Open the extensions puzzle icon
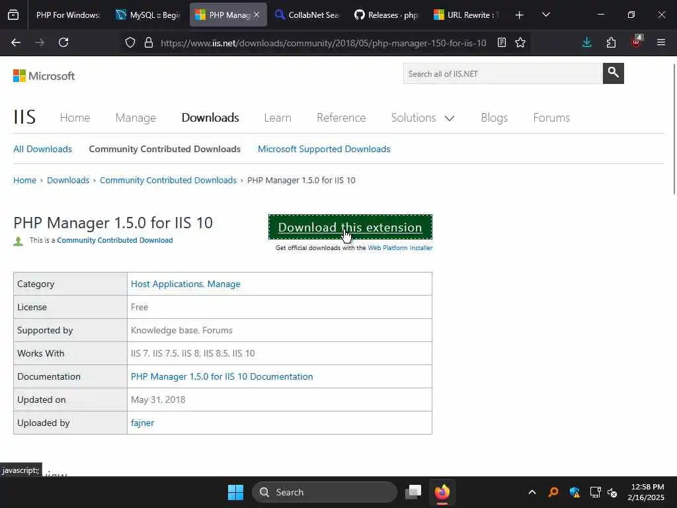677x508 pixels. click(611, 42)
